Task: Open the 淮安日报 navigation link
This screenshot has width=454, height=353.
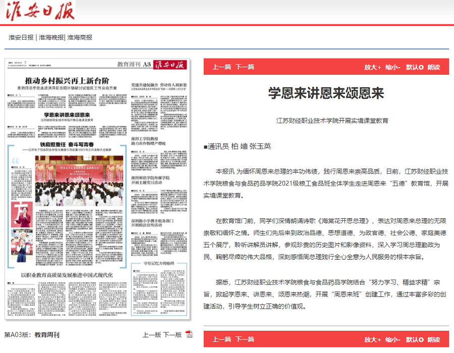Action: [x=21, y=37]
